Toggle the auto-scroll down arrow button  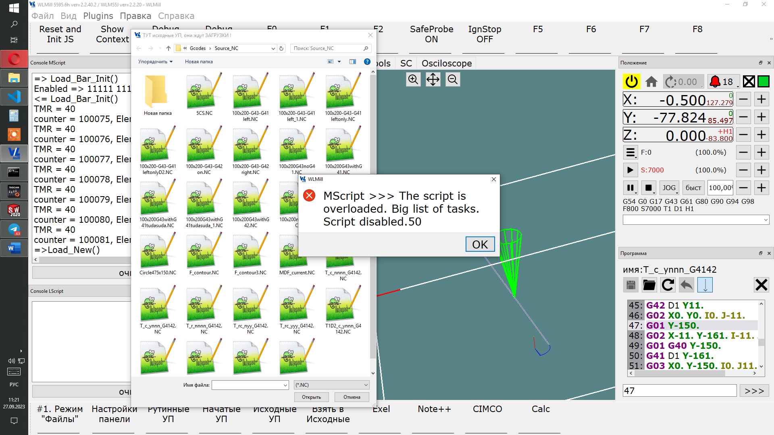(705, 285)
